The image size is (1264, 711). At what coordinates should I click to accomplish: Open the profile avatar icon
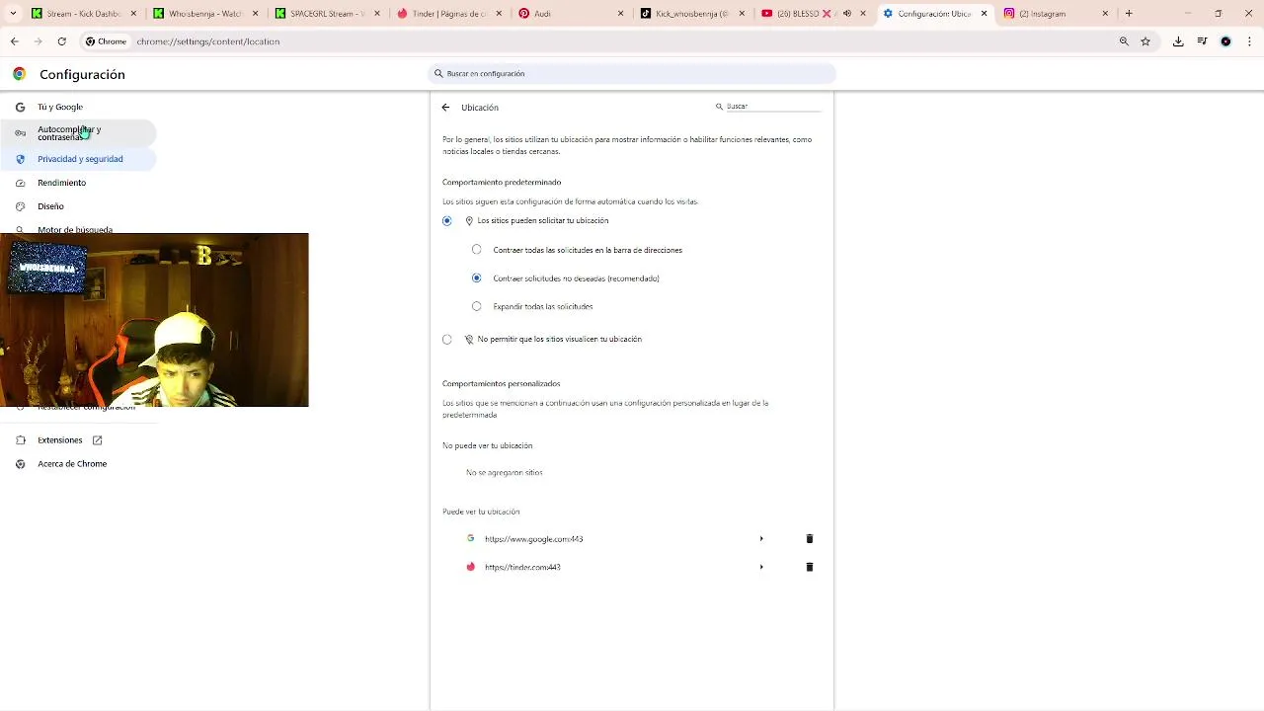coord(1225,41)
